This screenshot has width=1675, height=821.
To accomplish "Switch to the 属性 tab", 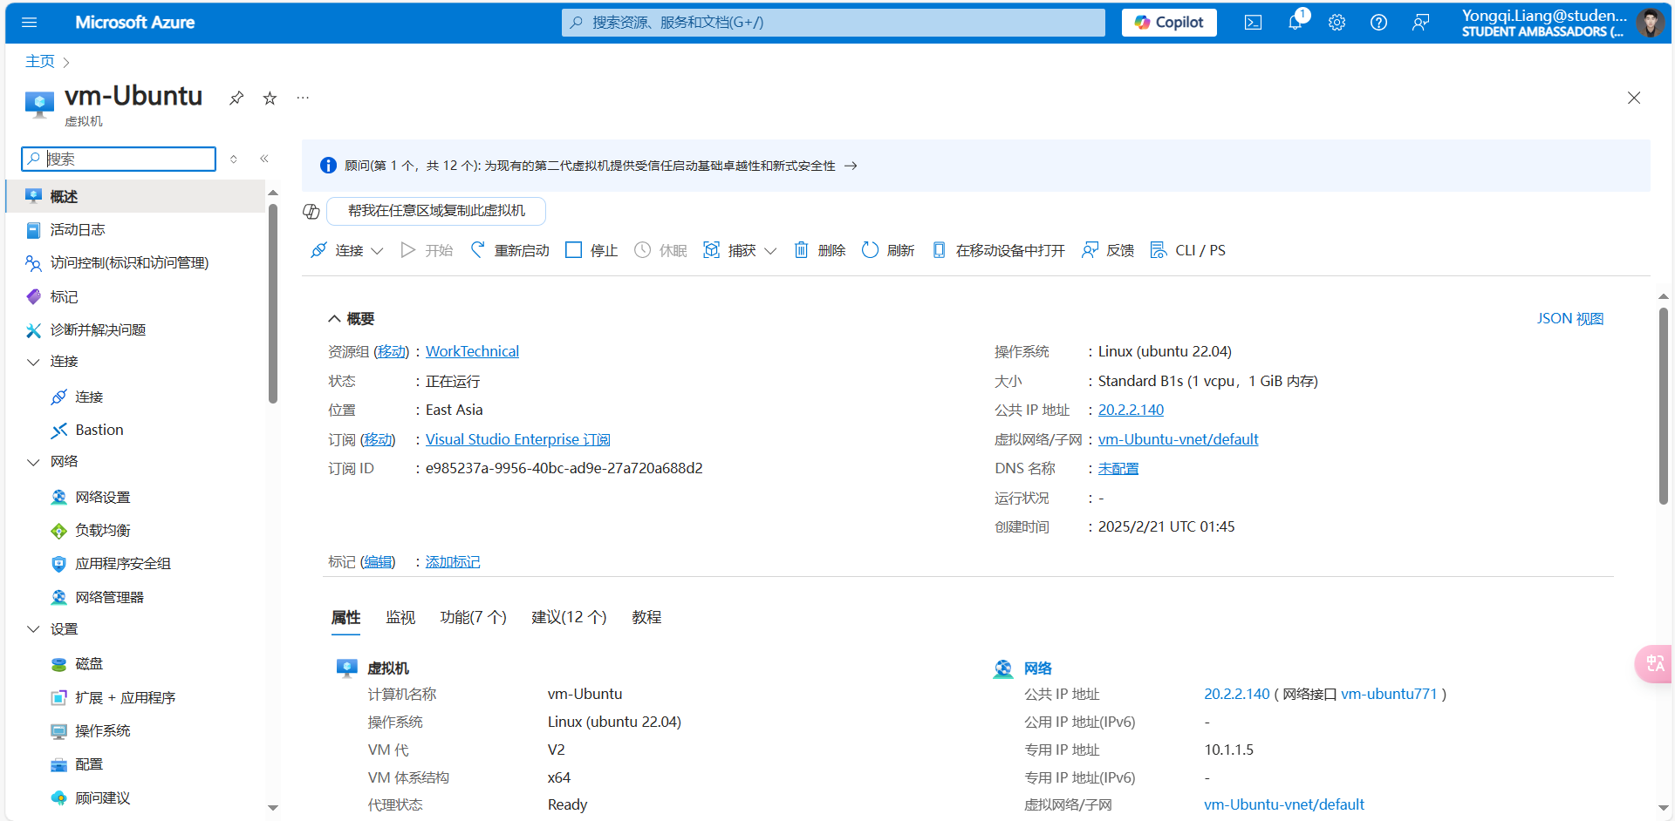I will 345,618.
